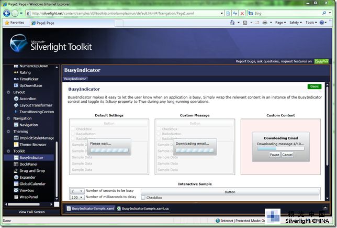Click the green Basic badge
This screenshot has width=337, height=228.
(314, 86)
